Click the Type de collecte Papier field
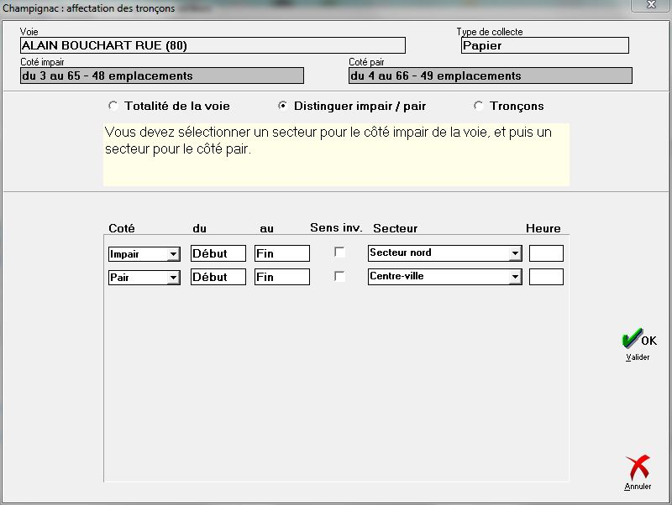The height and width of the screenshot is (505, 672). [x=544, y=45]
